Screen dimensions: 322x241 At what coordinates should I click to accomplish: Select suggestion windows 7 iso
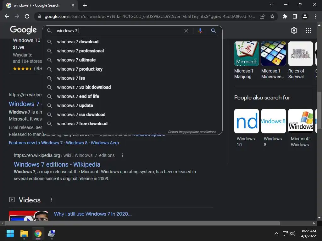pyautogui.click(x=132, y=78)
